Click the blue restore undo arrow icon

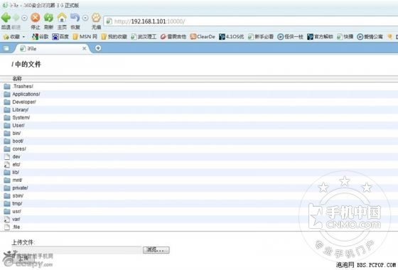coord(75,18)
